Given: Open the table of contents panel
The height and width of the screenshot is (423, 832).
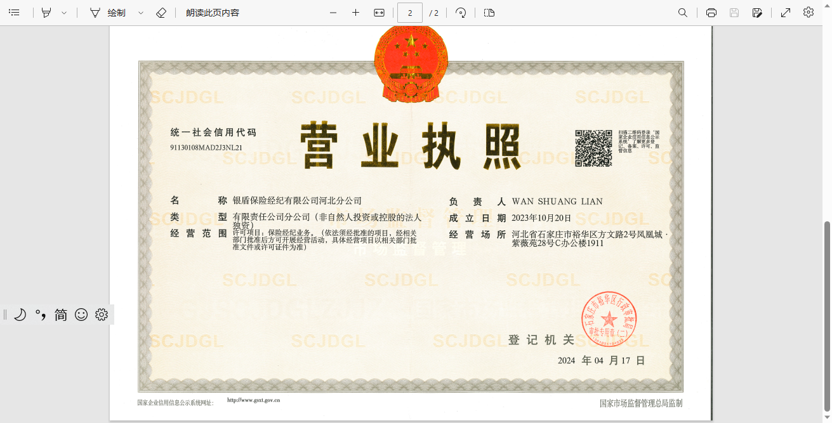Looking at the screenshot, I should point(14,13).
